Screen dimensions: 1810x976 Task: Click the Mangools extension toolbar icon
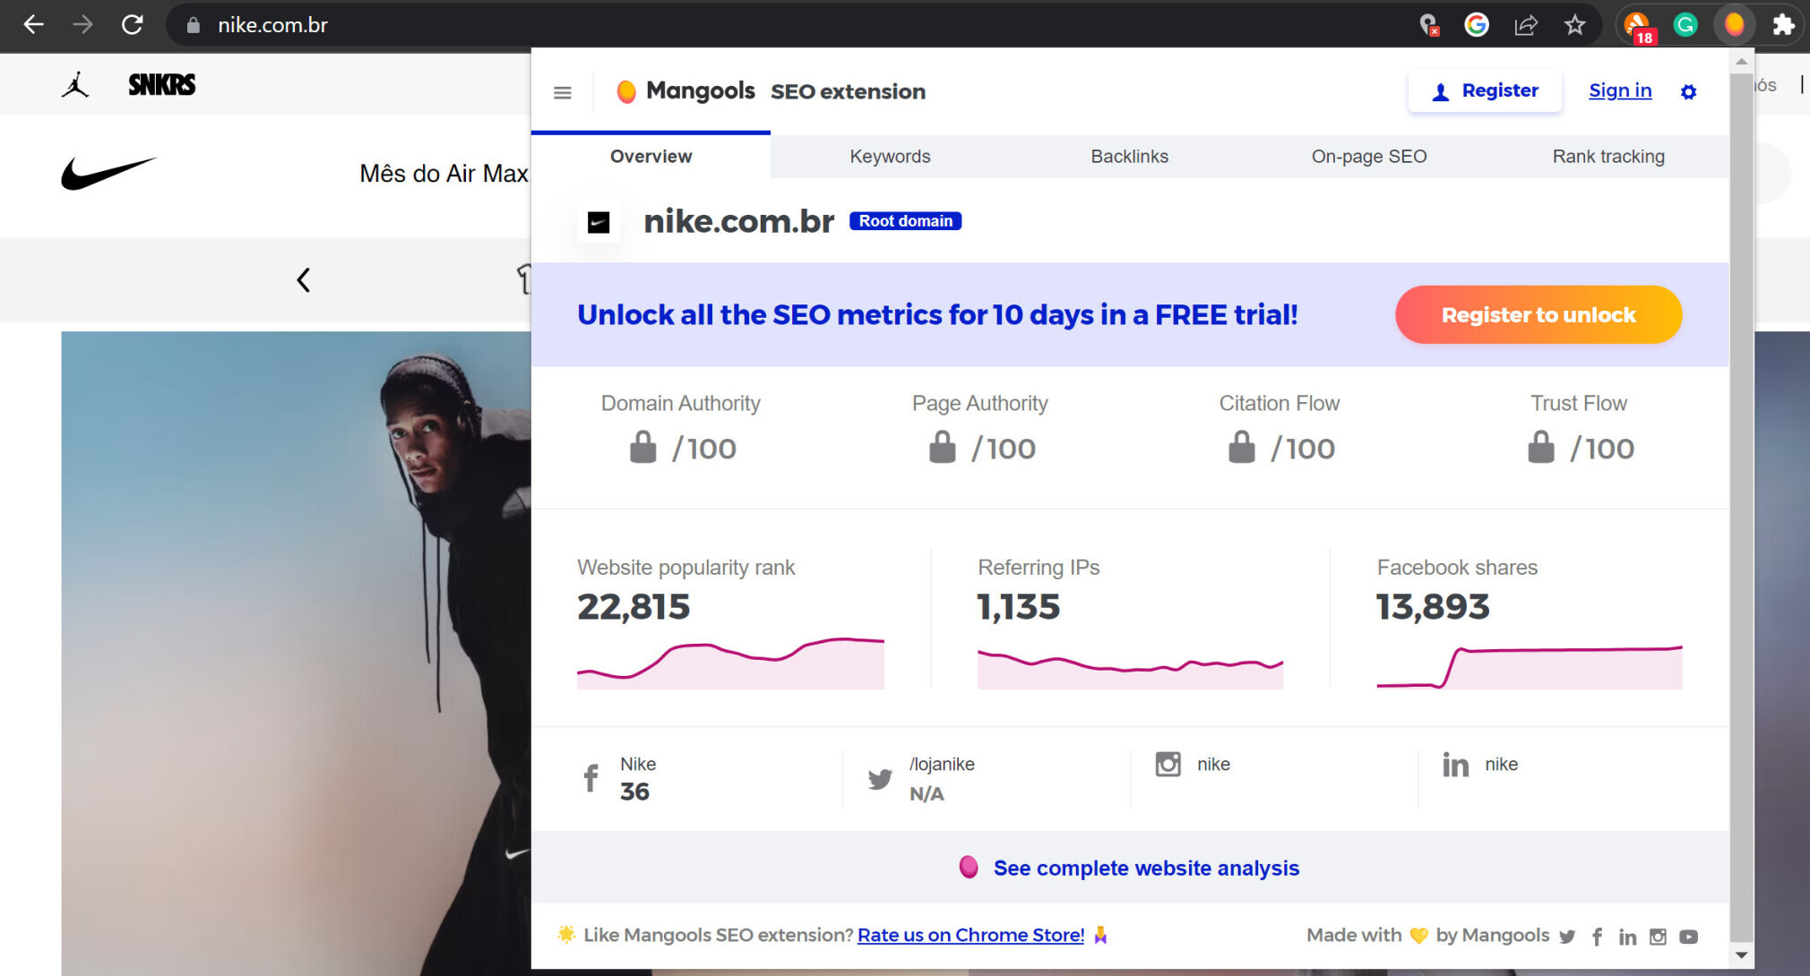coord(1735,24)
